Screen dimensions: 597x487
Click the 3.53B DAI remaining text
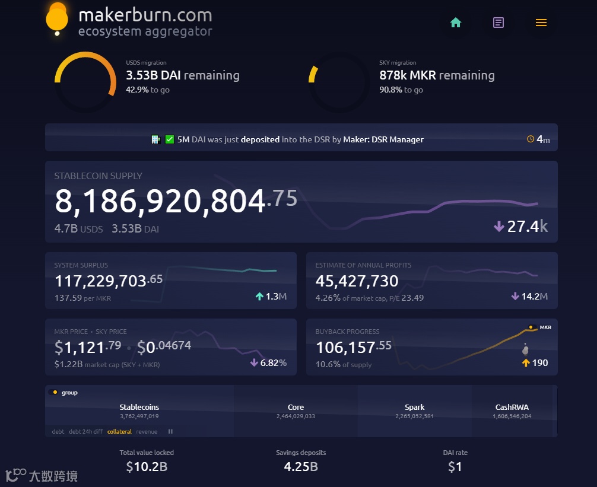point(183,75)
